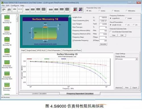The height and width of the screenshot is (109, 142).
Task: Click the Export graph button
Action: (x=135, y=88)
